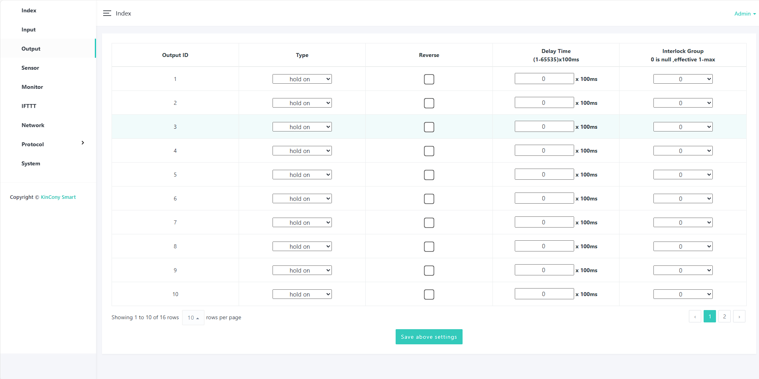Go to previous page arrow
This screenshot has width=759, height=379.
pos(695,316)
